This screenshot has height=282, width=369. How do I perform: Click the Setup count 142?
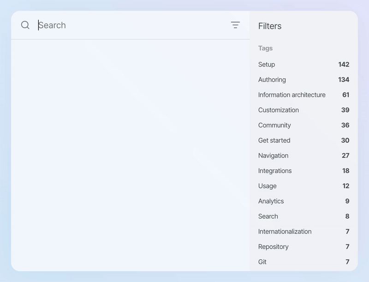pos(344,65)
